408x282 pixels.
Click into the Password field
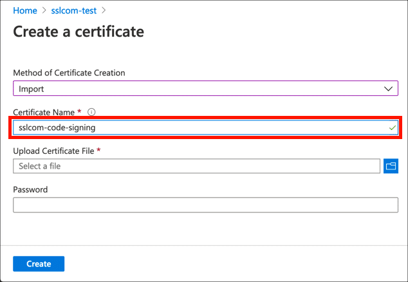pos(205,205)
